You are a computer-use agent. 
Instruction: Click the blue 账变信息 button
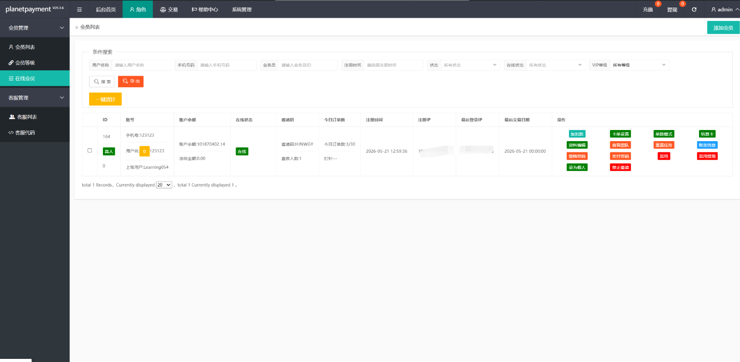(x=707, y=145)
